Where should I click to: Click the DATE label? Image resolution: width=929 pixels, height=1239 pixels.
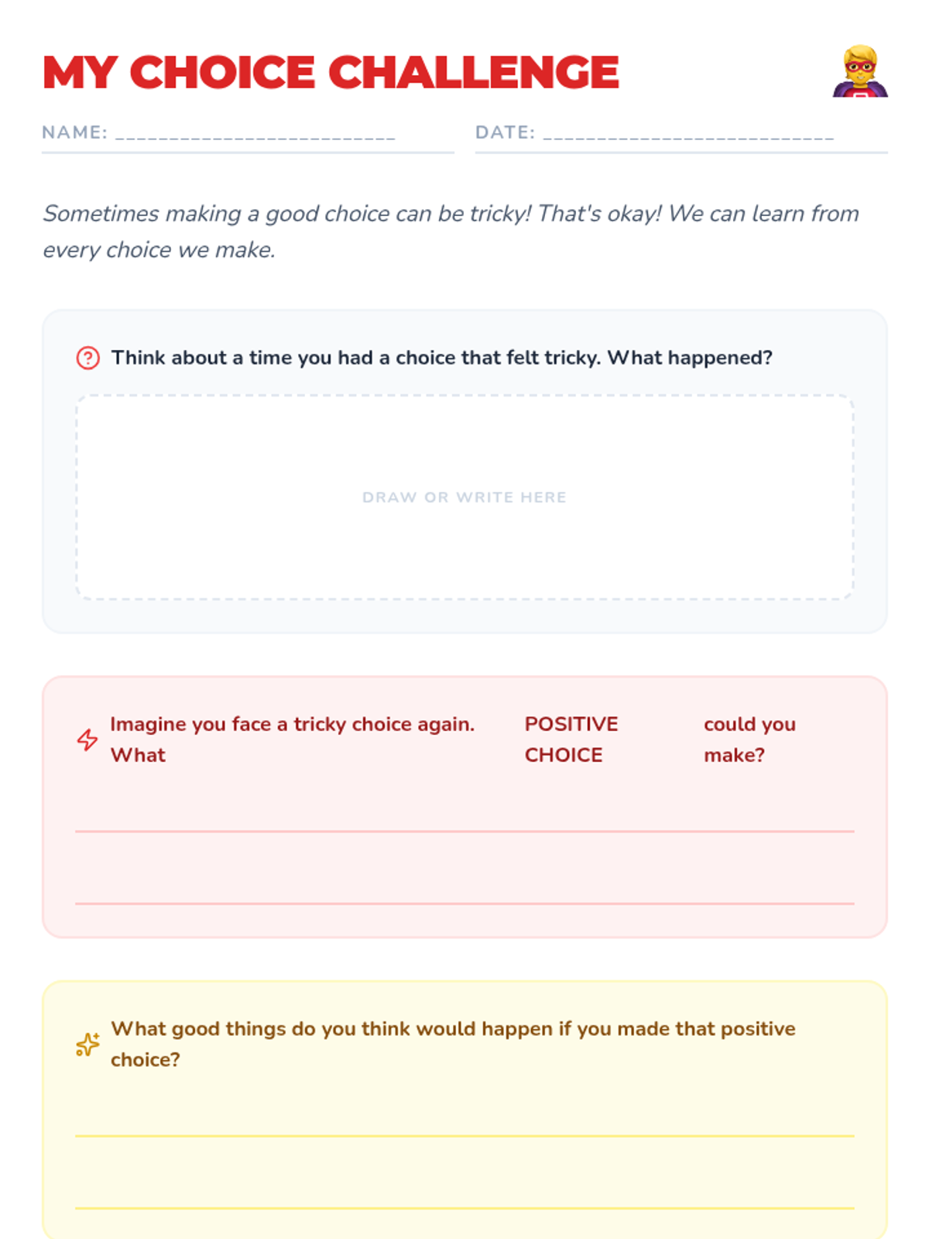click(x=505, y=132)
